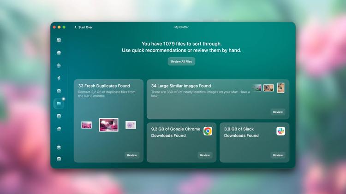Click the 'My Clutter' window title
346x194 pixels.
click(181, 27)
